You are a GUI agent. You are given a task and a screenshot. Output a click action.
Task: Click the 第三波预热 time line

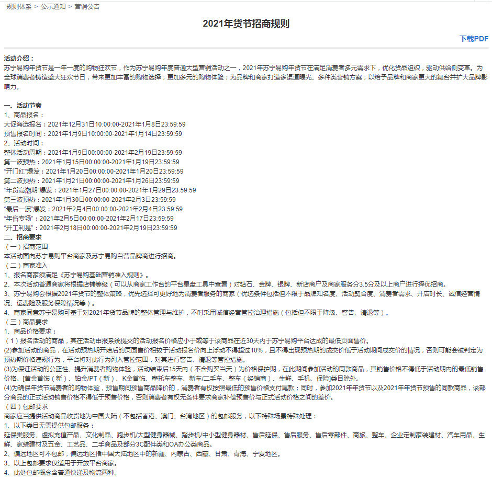click(x=90, y=199)
